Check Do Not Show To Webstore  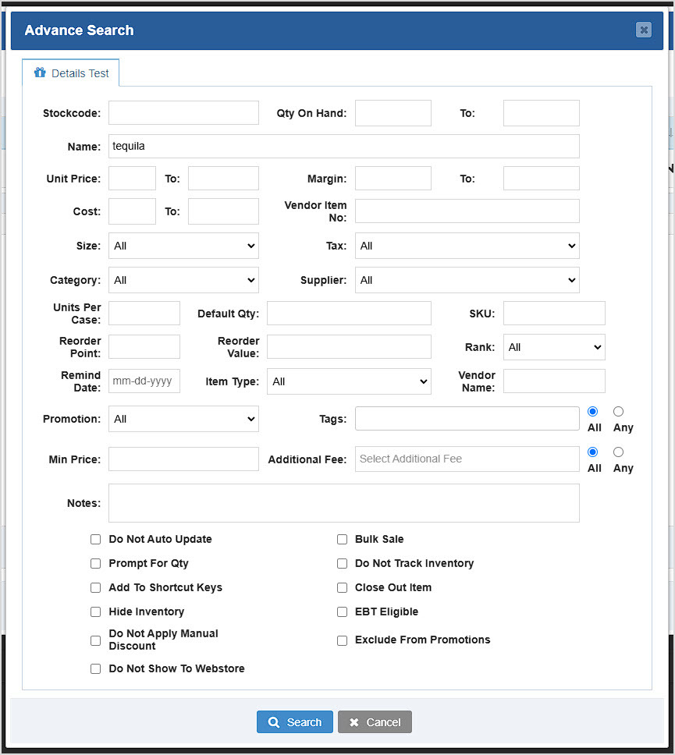(x=95, y=668)
